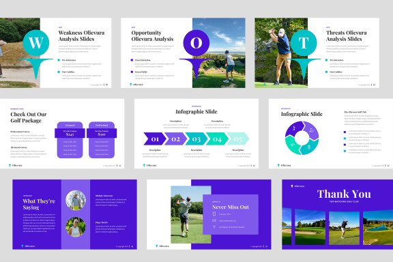This screenshot has width=393, height=262.
Task: Click the Olievura logo on the Never Miss Out slide
Action: click(x=162, y=246)
